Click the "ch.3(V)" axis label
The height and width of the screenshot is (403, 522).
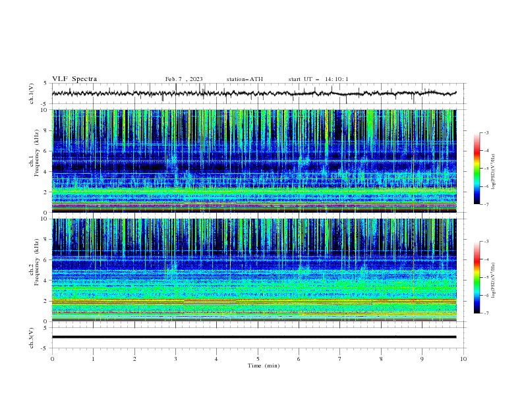(x=32, y=338)
